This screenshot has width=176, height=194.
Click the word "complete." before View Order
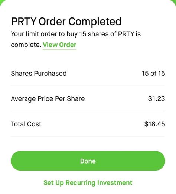point(26,45)
